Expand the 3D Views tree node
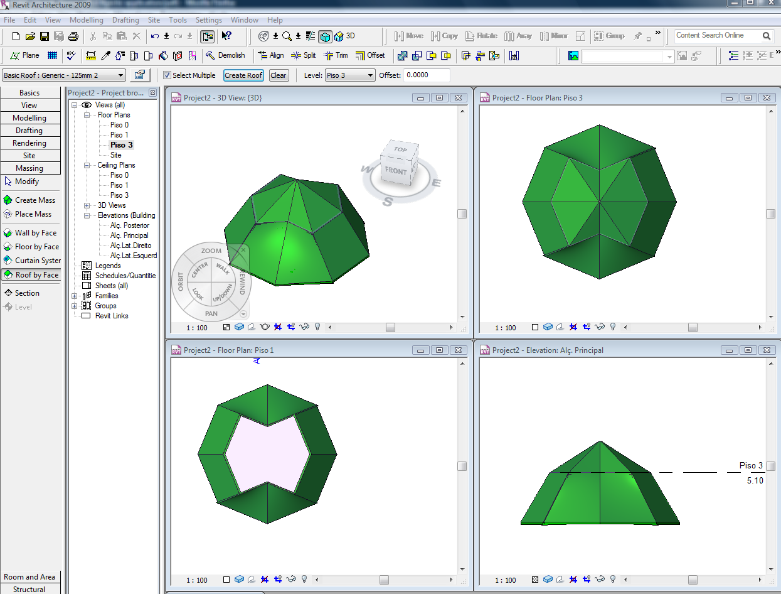 87,205
